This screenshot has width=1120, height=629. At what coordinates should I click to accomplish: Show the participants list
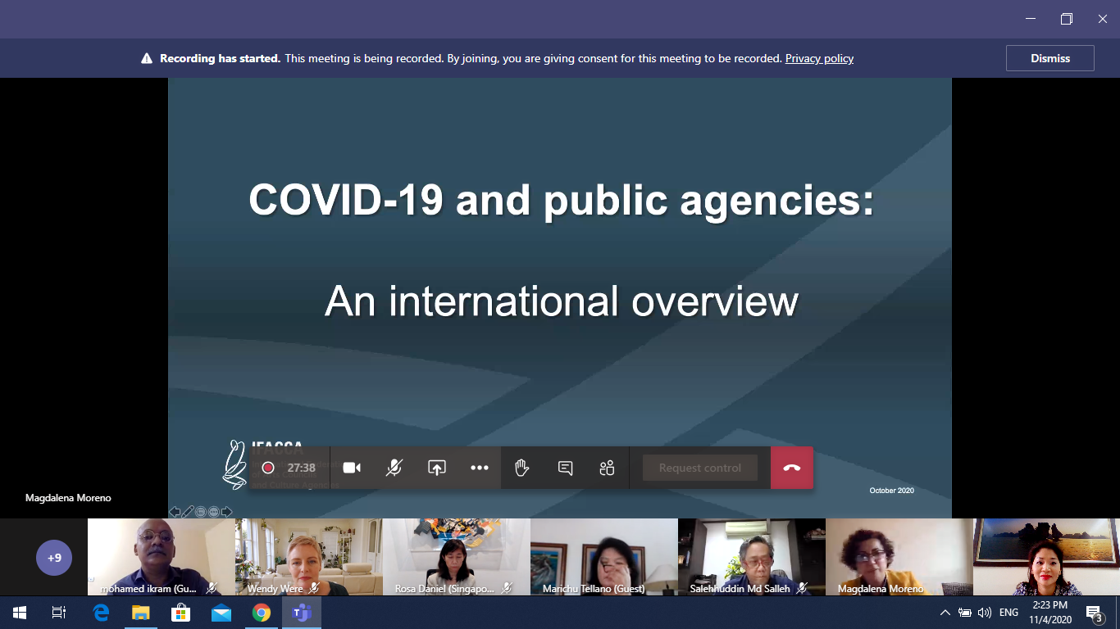(x=607, y=468)
